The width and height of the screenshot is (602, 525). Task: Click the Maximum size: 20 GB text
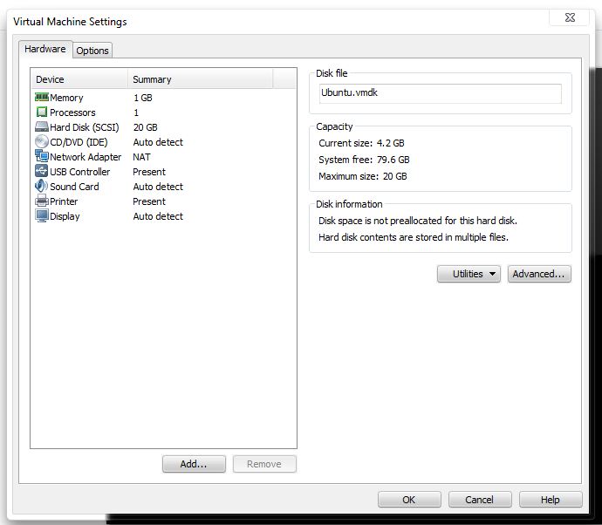[362, 176]
